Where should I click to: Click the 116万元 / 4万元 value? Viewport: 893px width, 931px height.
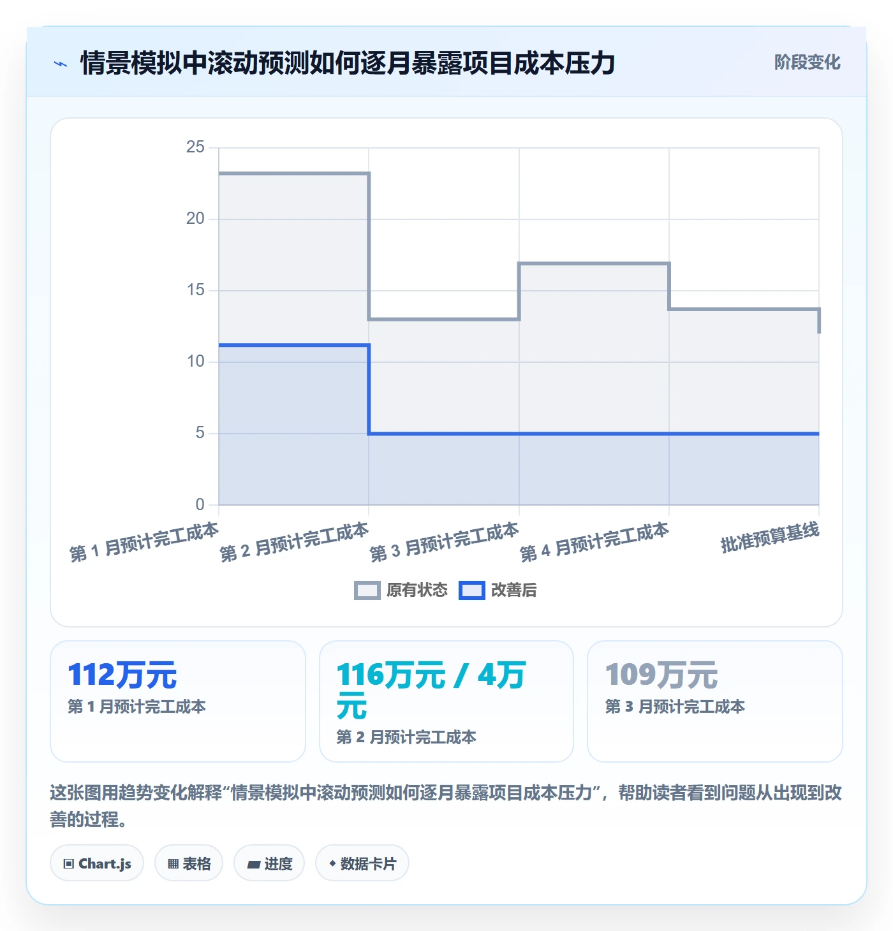pos(431,690)
